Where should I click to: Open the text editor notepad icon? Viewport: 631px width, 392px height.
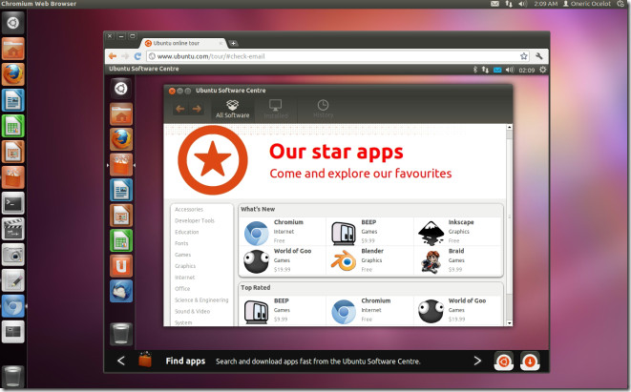pos(12,280)
